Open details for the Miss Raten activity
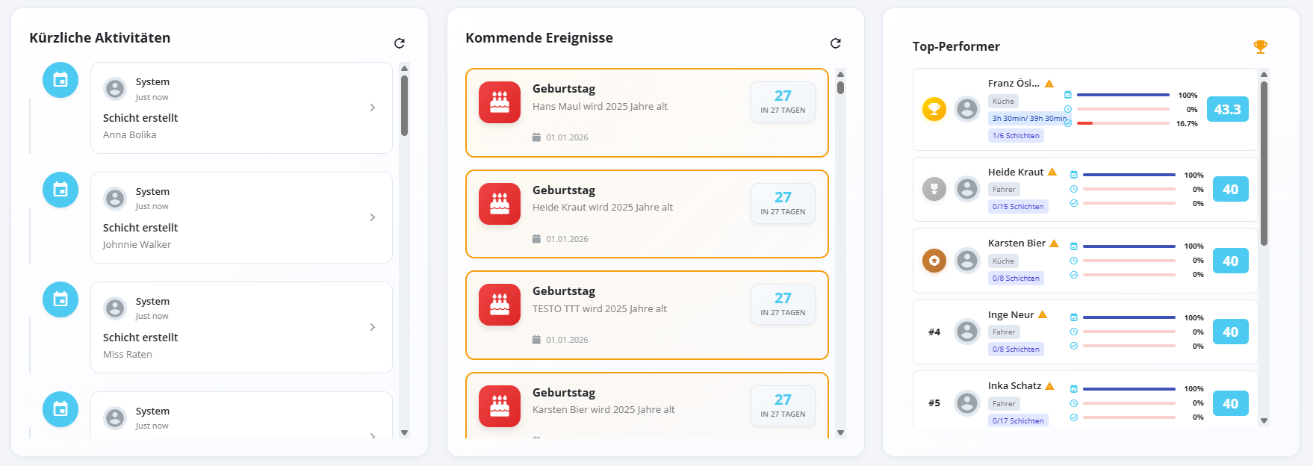This screenshot has width=1313, height=466. click(373, 327)
